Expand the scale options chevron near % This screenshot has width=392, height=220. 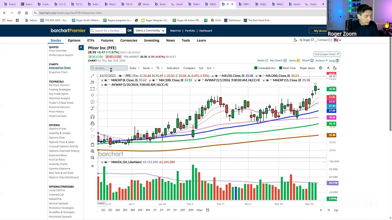tap(321, 210)
